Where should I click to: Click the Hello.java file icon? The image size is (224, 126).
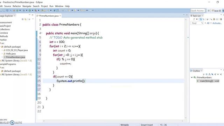[x=5, y=54]
